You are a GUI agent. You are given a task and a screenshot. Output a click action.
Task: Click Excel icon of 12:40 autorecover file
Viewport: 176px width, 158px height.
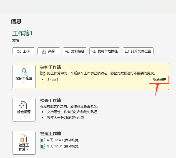point(43,140)
